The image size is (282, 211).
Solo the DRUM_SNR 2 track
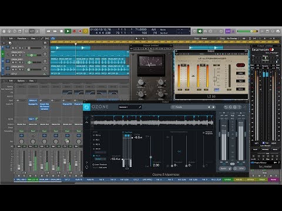(x=16, y=69)
